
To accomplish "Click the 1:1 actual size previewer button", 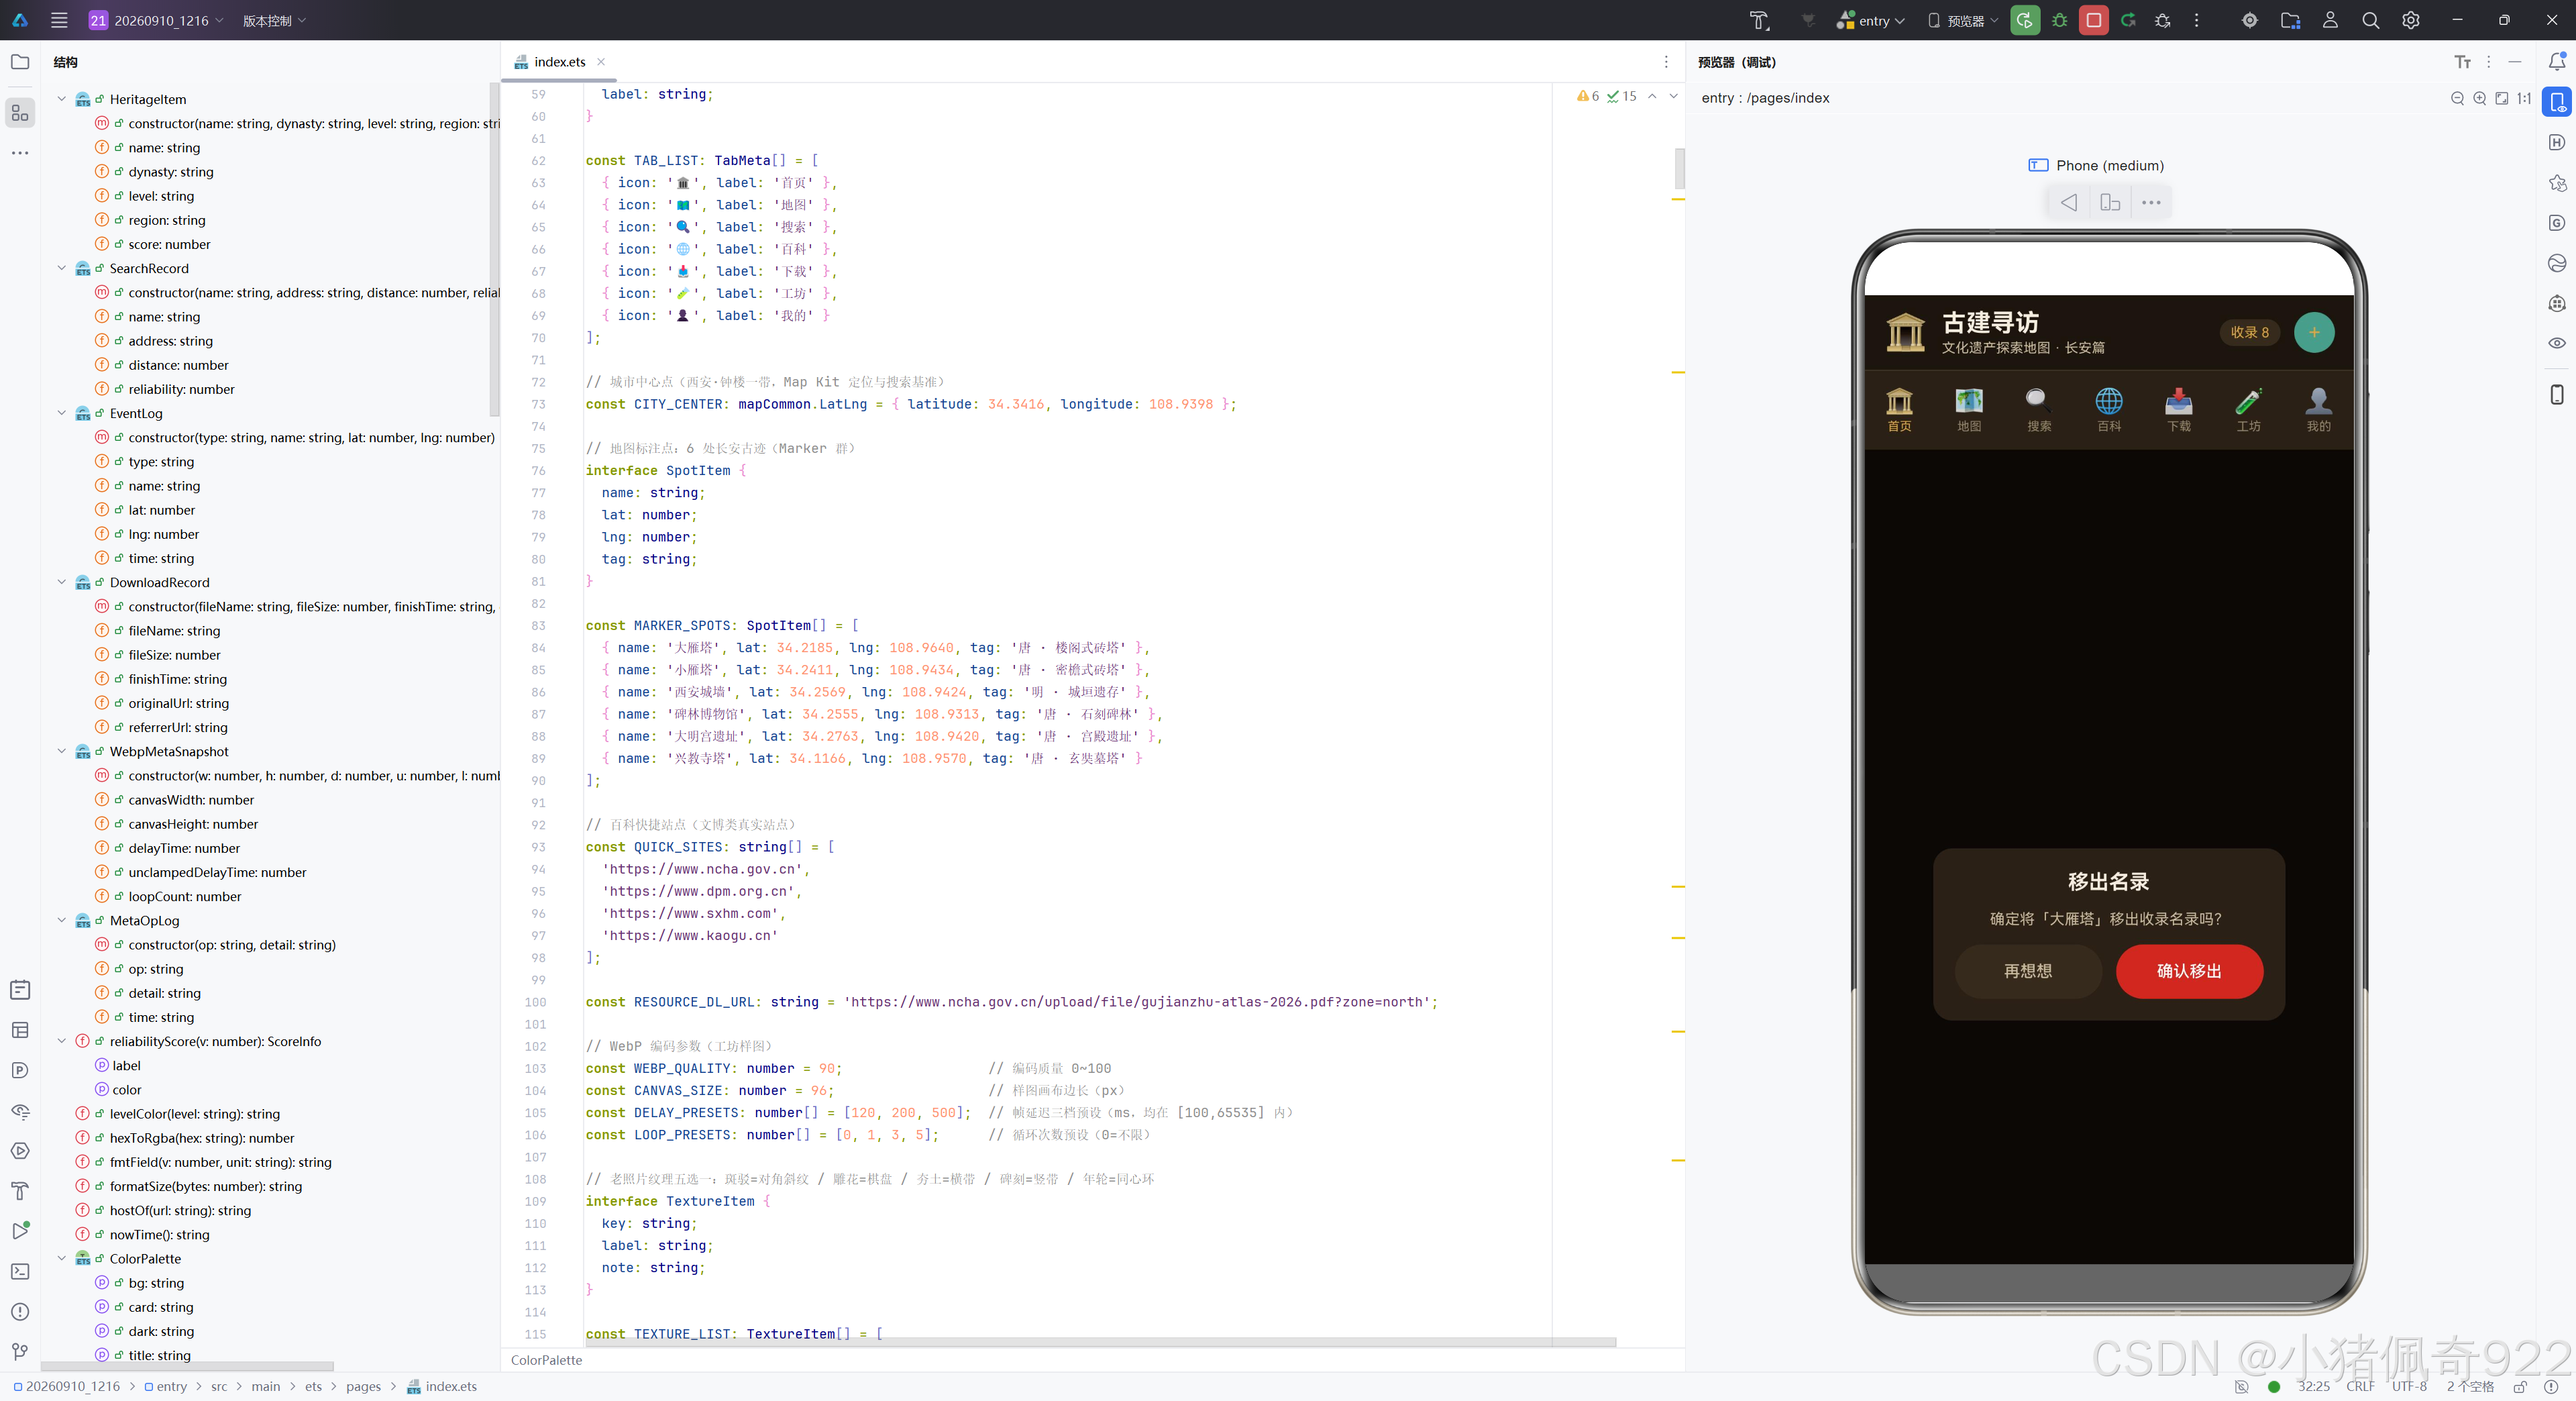I will pyautogui.click(x=2524, y=98).
